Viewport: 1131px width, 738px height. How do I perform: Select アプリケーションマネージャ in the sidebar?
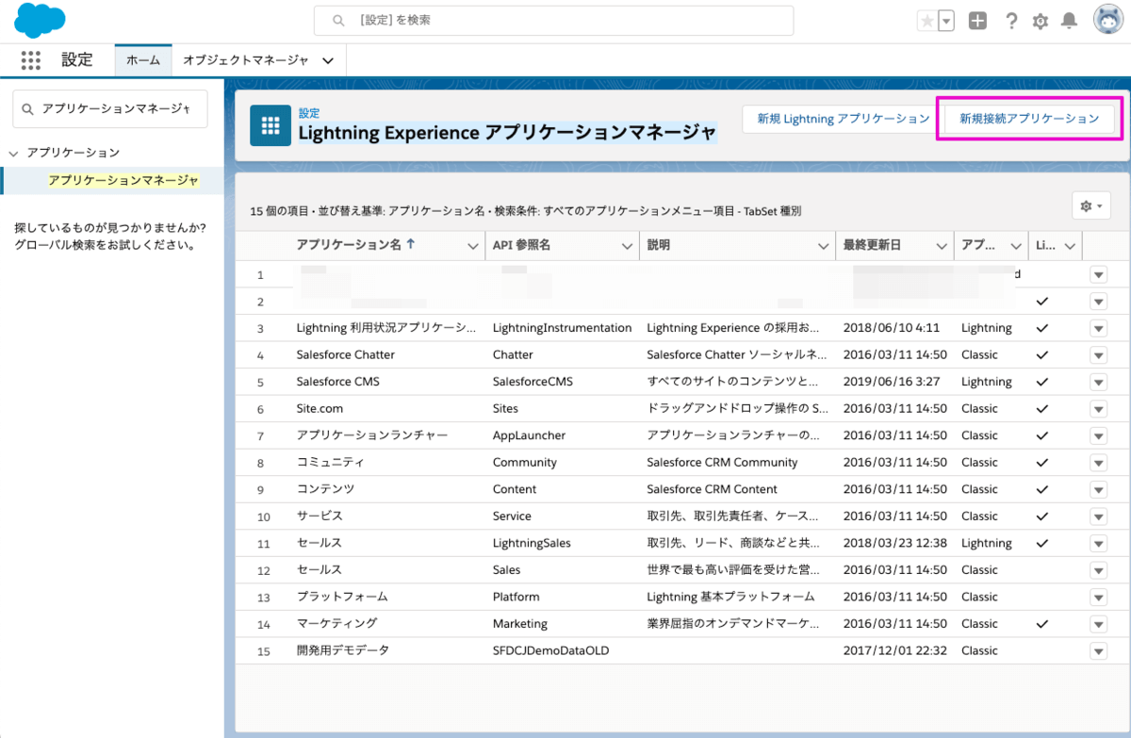tap(123, 180)
